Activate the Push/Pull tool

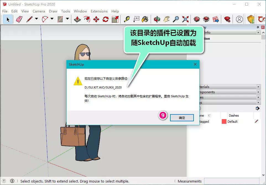click(x=77, y=19)
